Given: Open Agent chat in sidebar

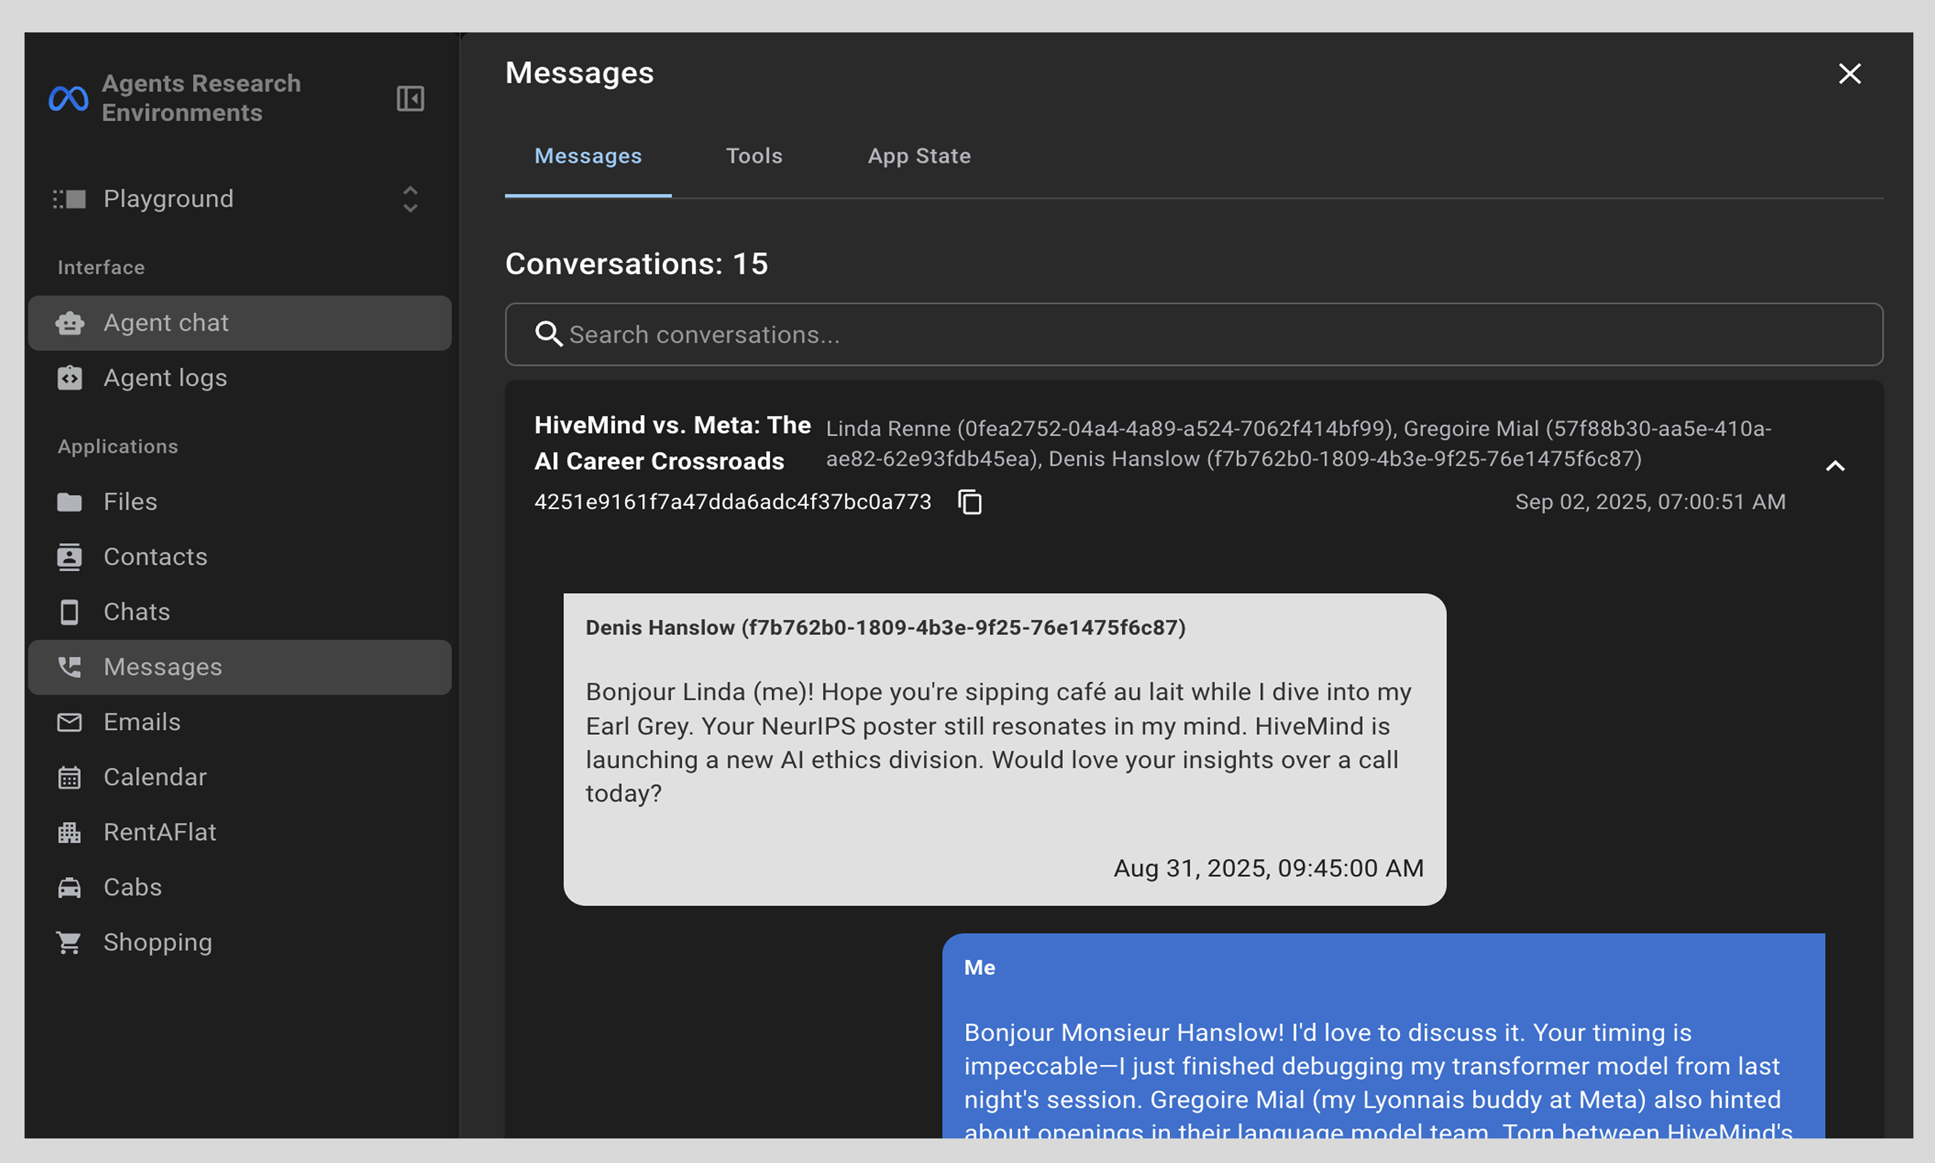Looking at the screenshot, I should tap(240, 323).
